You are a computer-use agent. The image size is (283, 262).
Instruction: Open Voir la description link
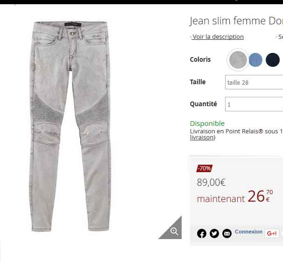(218, 36)
